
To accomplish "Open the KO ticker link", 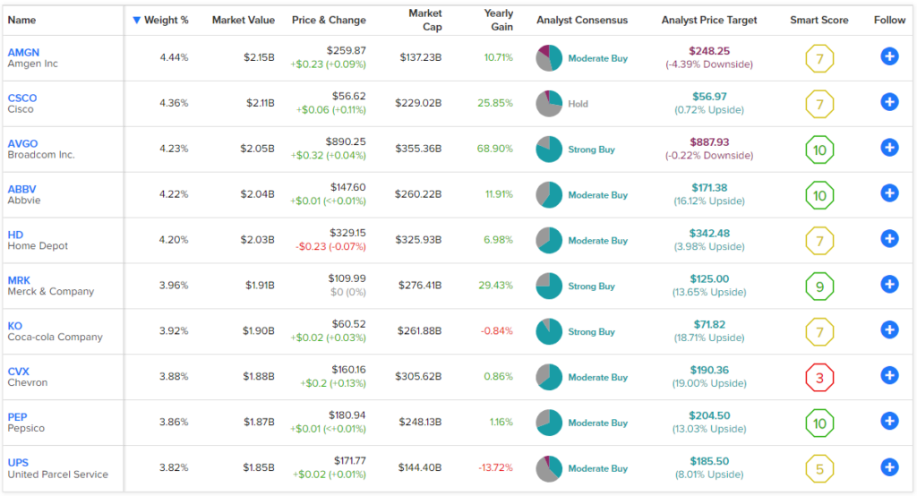I will click(14, 326).
